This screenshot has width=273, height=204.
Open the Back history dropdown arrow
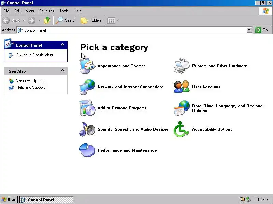24,21
